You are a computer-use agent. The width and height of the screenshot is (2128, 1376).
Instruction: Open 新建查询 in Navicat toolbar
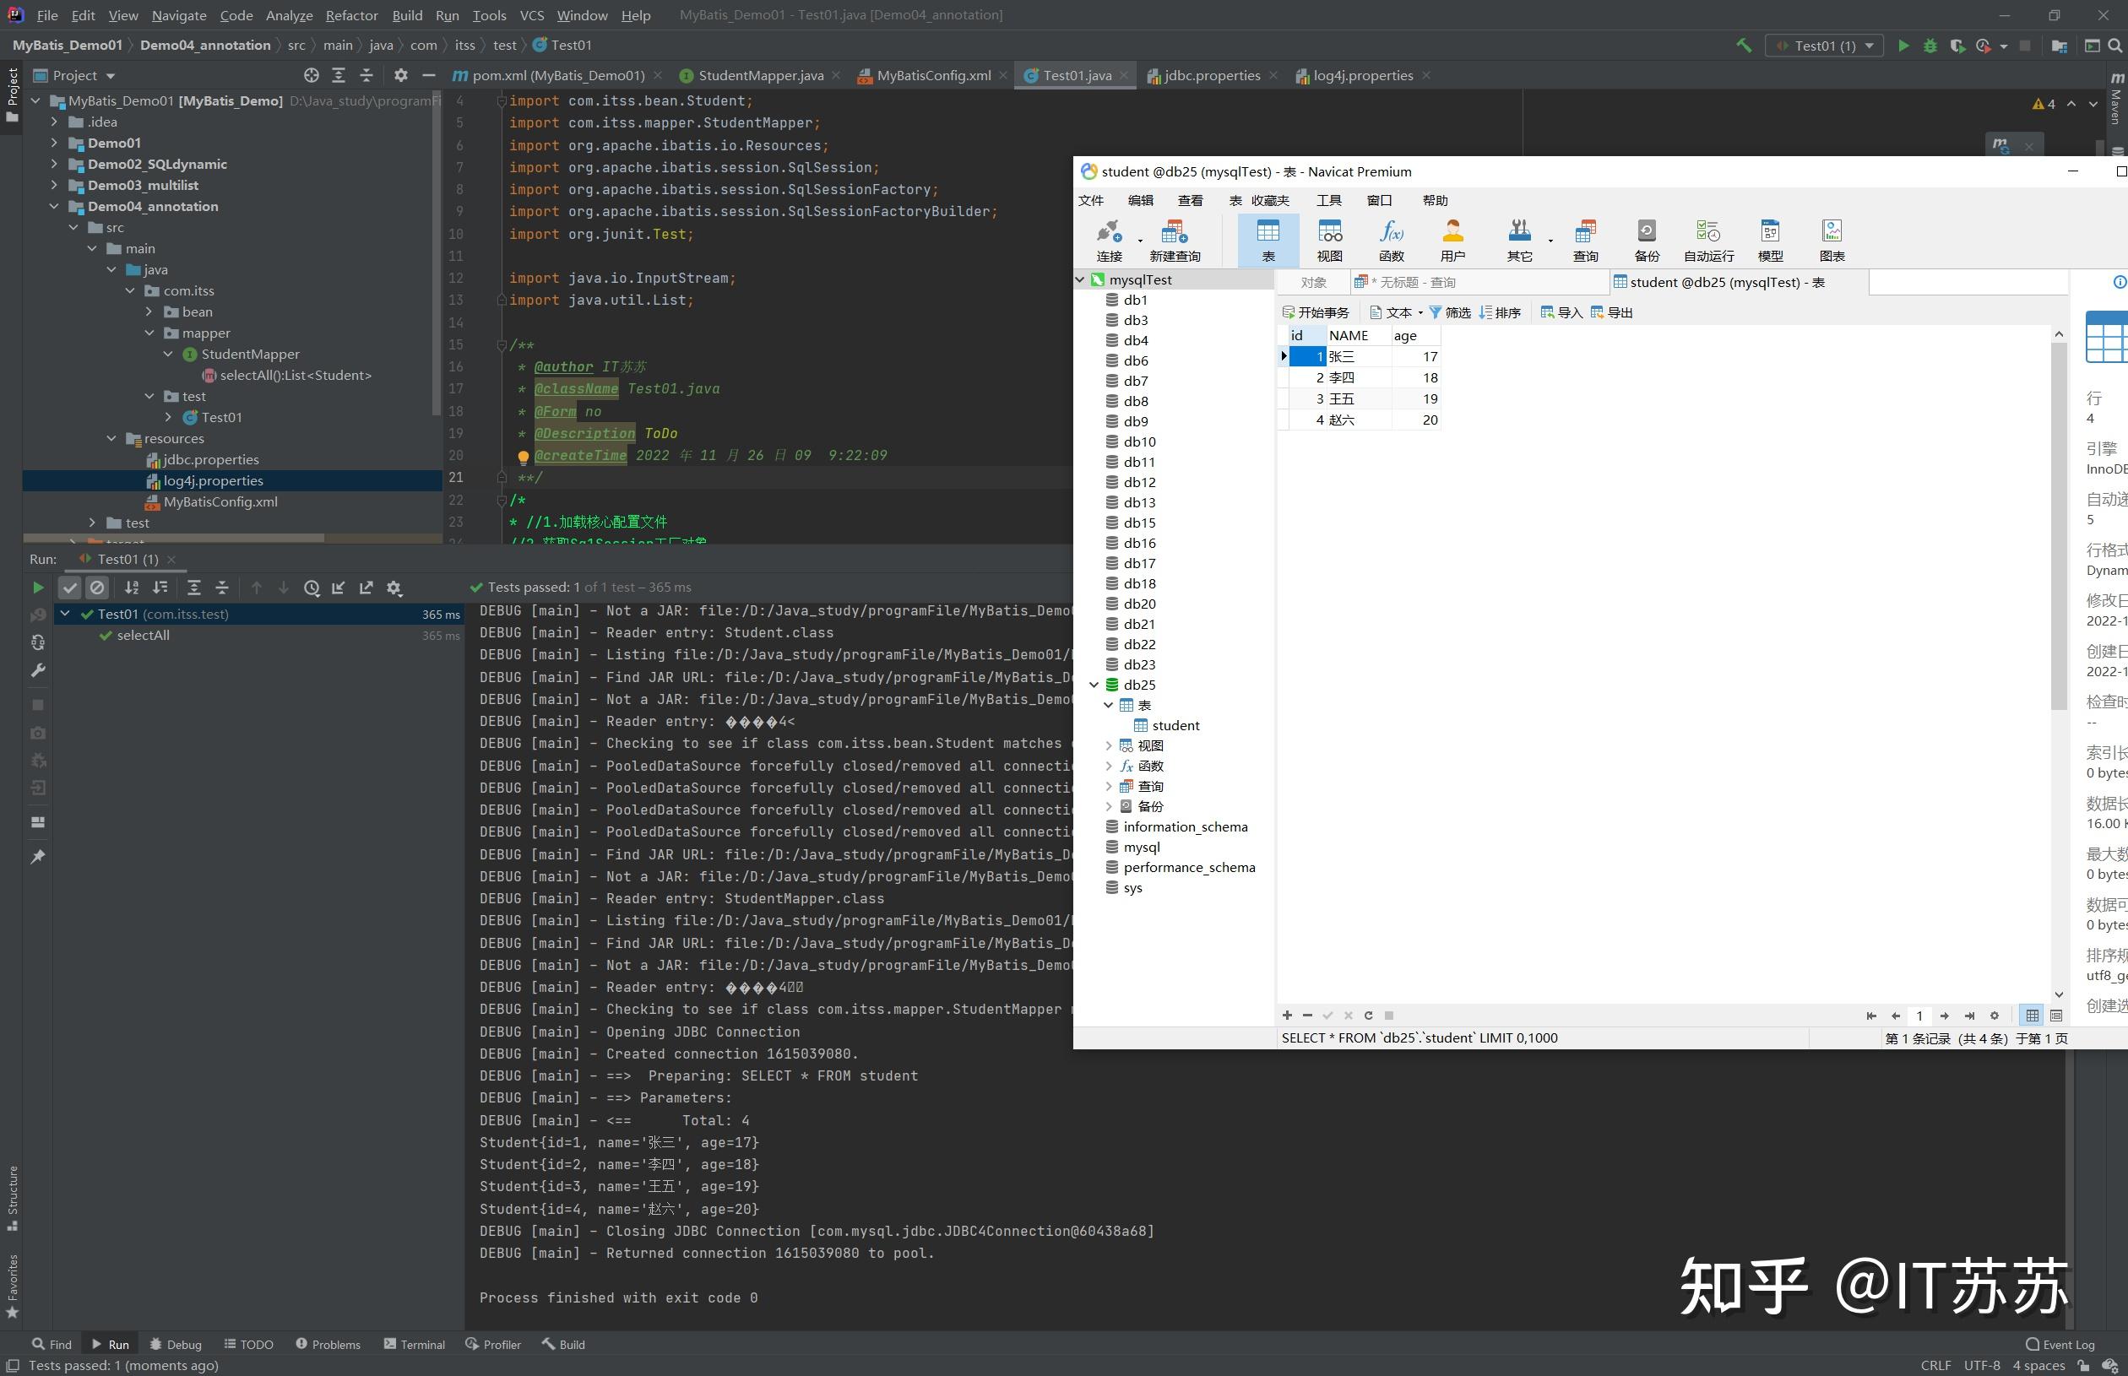point(1175,241)
